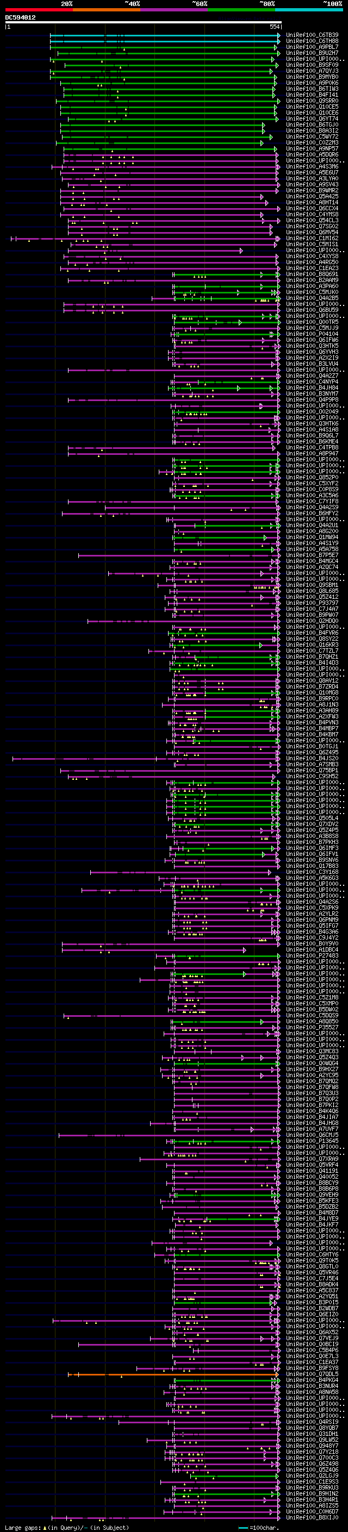Select hit label UniRef100_Q9SRR0
348x1532 pixels.
tap(312, 101)
